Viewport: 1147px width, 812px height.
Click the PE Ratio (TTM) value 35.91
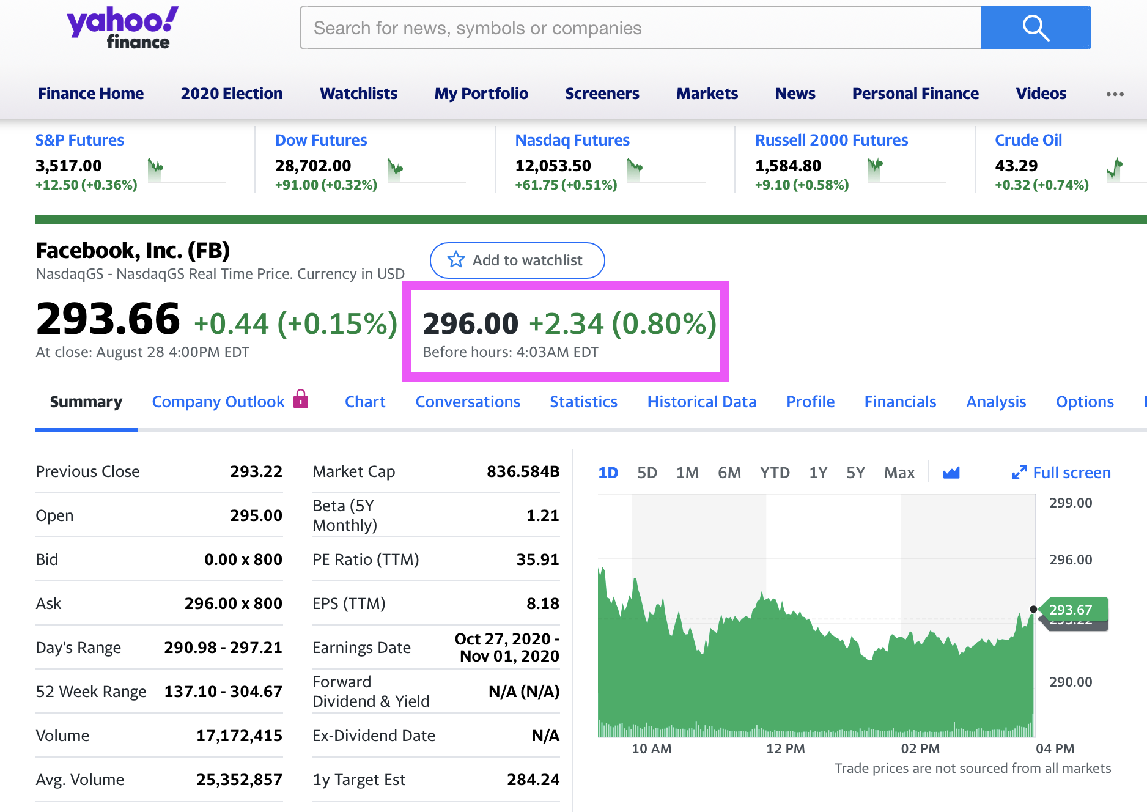tap(538, 559)
